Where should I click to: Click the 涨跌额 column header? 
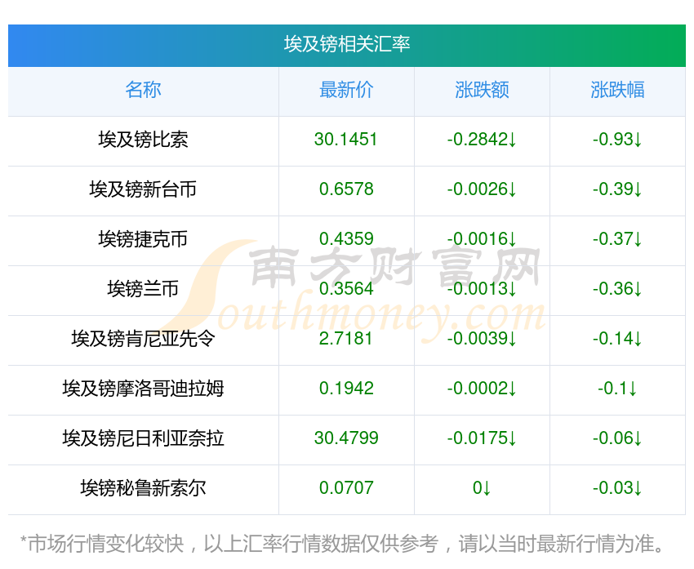(482, 90)
